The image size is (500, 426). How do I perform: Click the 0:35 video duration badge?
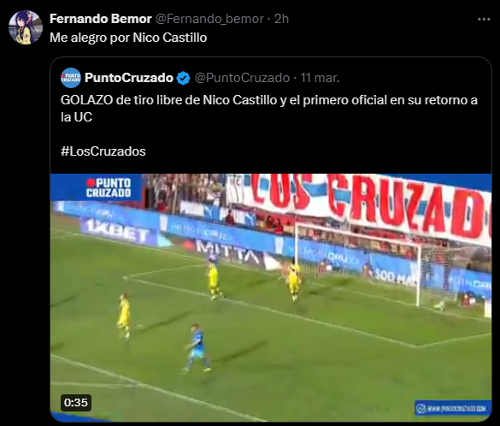point(76,403)
